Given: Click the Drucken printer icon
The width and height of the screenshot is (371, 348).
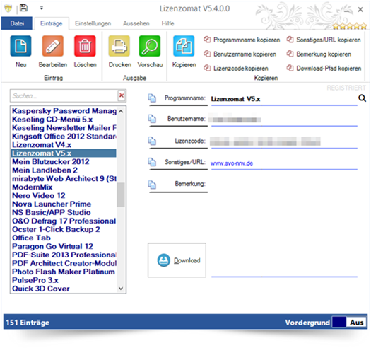Looking at the screenshot, I should click(x=119, y=46).
